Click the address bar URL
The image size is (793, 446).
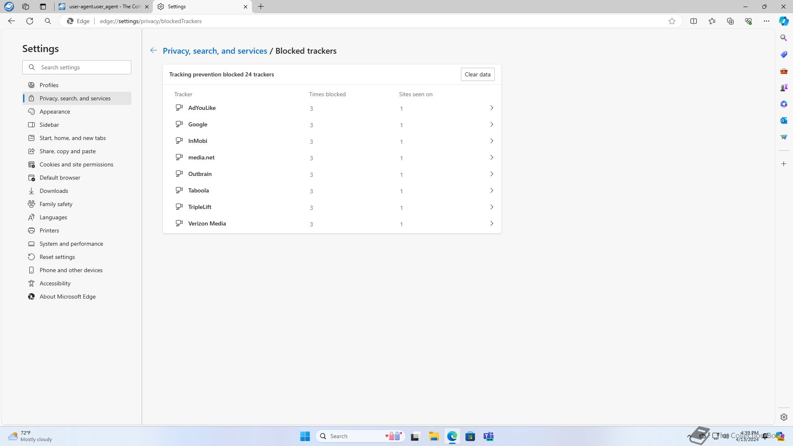[151, 21]
